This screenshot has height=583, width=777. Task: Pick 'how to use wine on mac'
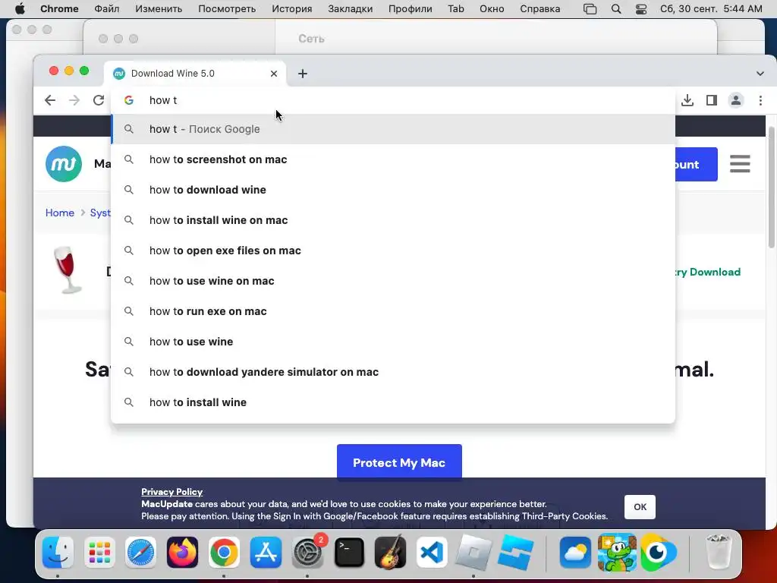point(393,281)
